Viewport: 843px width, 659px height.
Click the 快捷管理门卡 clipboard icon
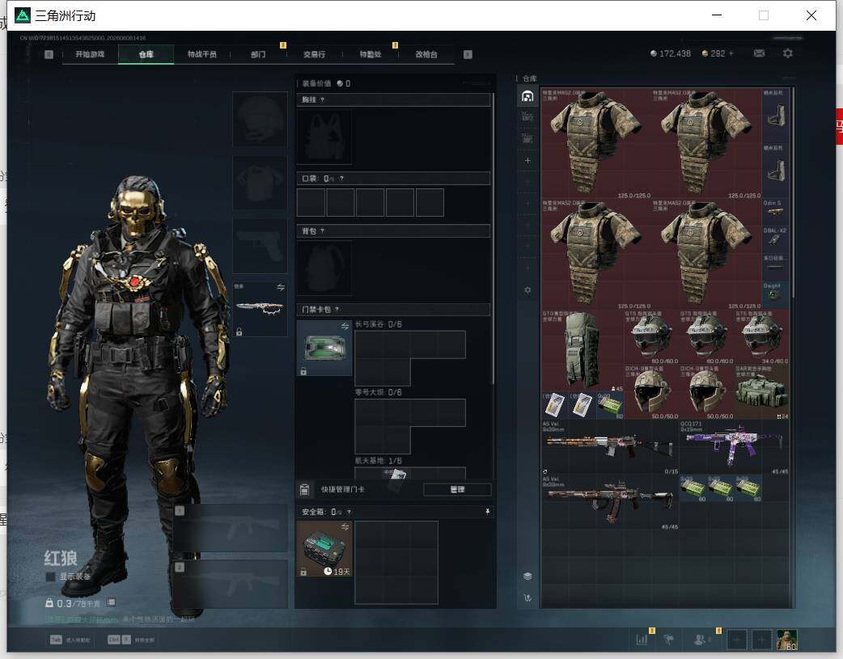(304, 489)
